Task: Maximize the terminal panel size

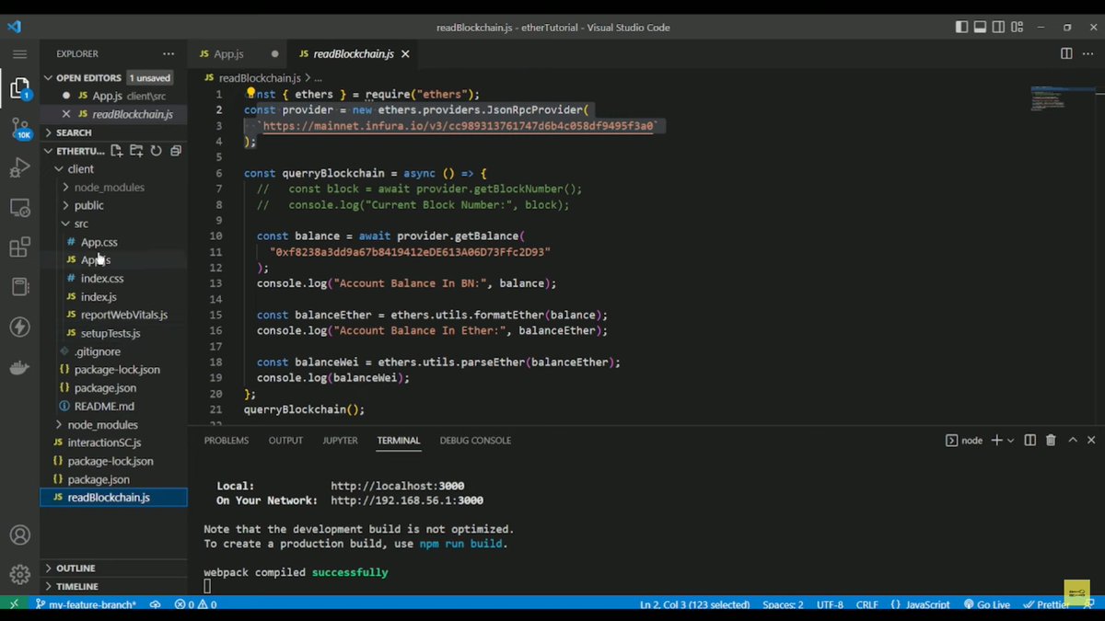Action: coord(1073,441)
